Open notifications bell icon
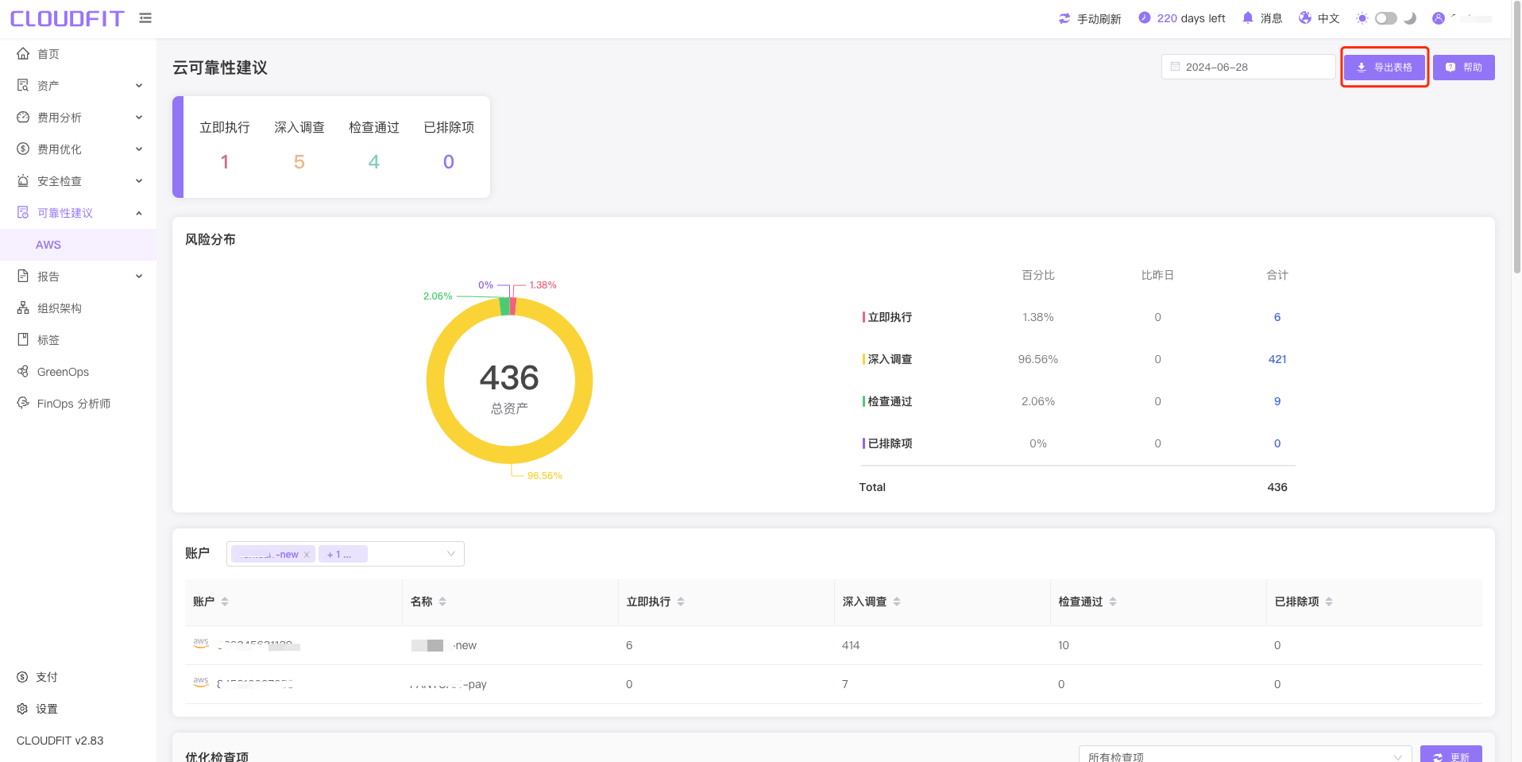The height and width of the screenshot is (762, 1522). 1248,18
